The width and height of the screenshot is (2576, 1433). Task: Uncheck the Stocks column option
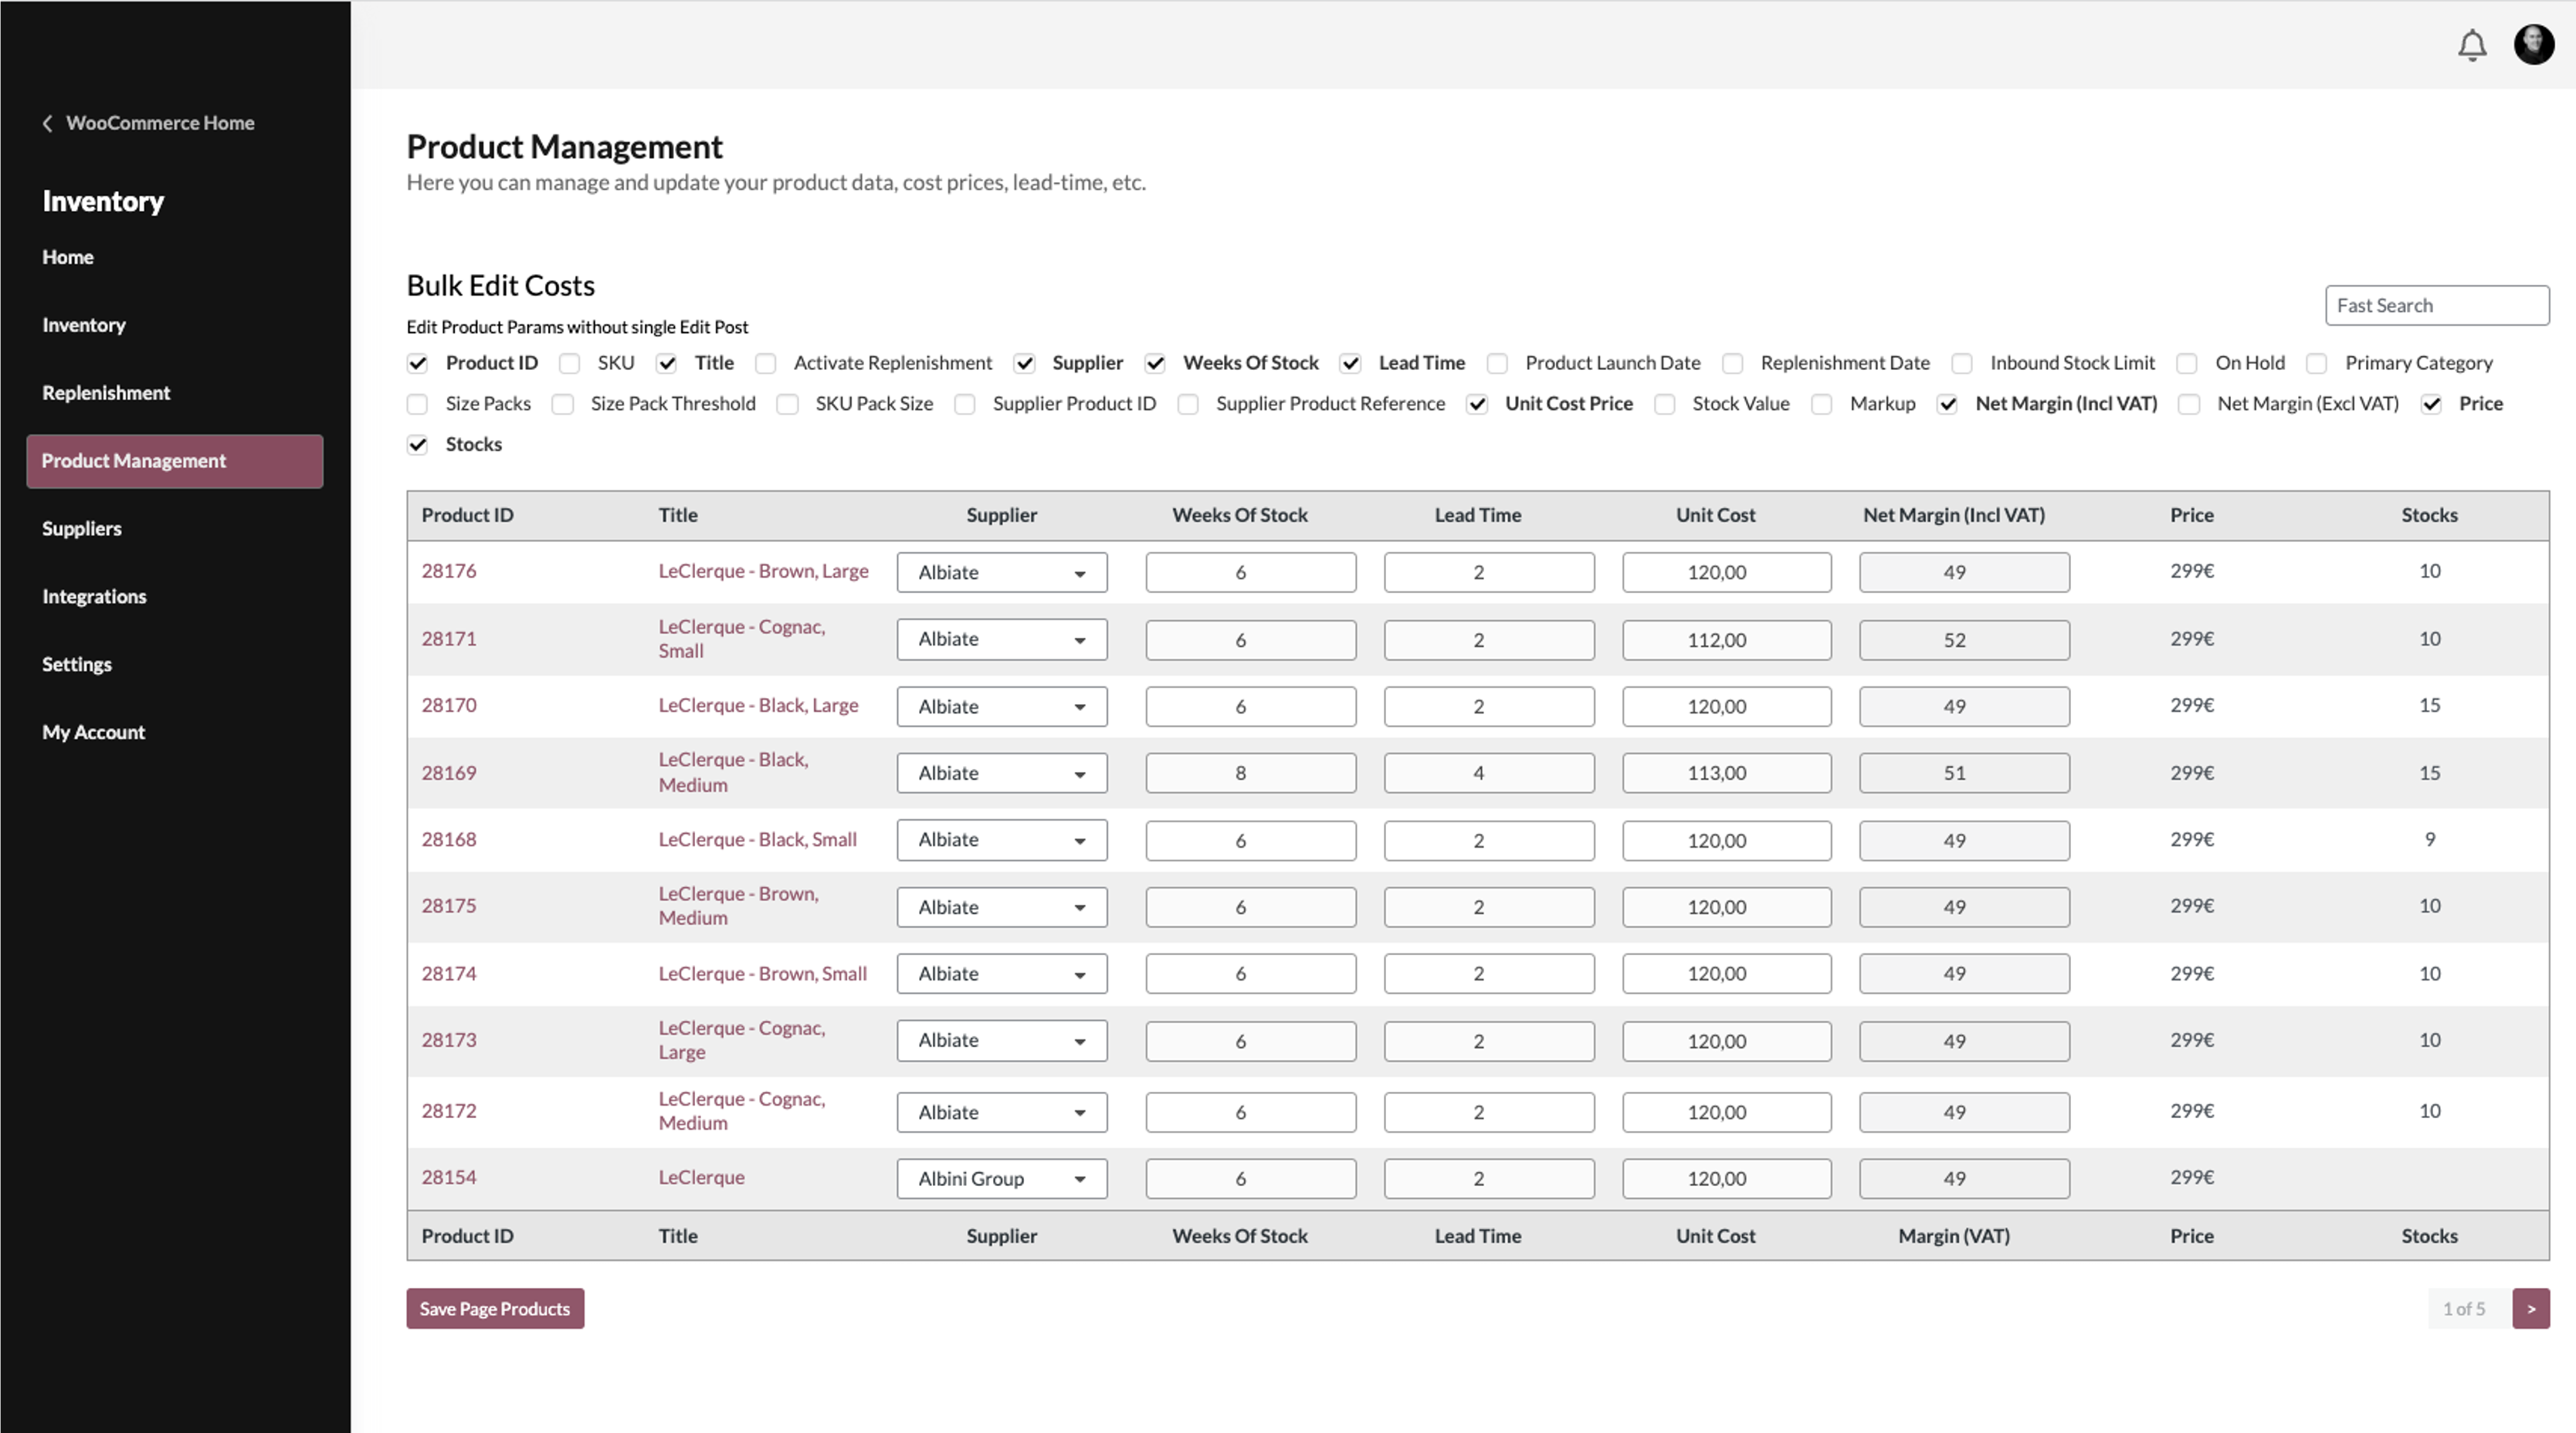click(417, 444)
